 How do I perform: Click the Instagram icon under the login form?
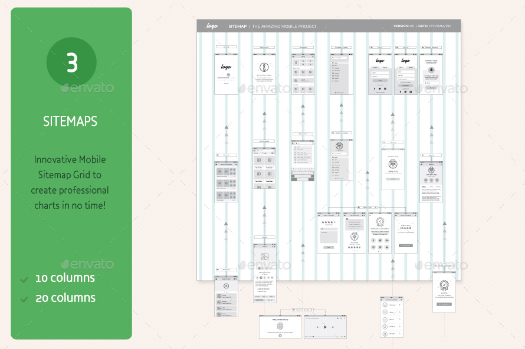tap(385, 89)
